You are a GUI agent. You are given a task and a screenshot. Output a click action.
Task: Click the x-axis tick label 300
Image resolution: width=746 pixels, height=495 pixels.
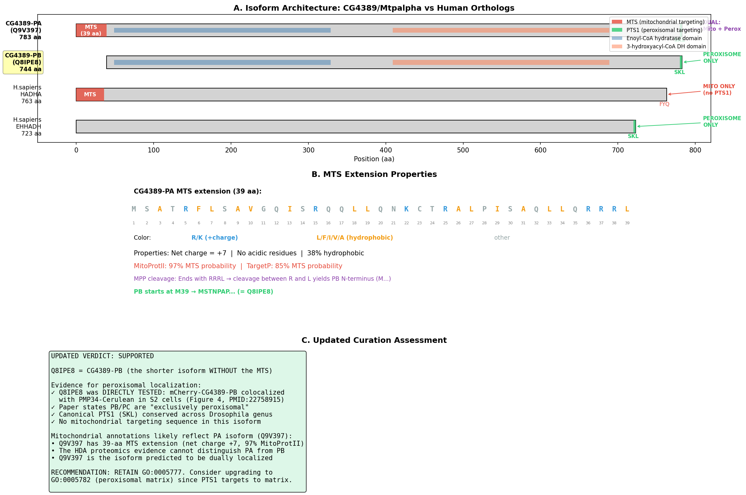pos(308,151)
